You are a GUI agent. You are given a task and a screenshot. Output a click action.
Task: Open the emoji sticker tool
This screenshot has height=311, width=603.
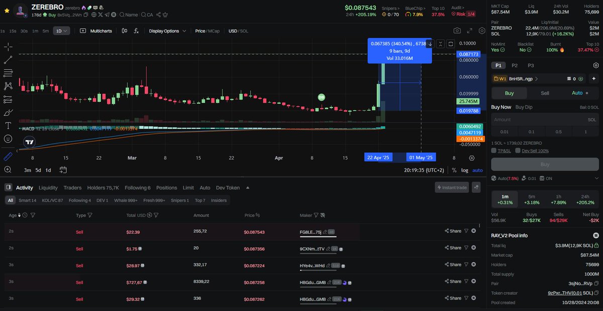click(8, 138)
